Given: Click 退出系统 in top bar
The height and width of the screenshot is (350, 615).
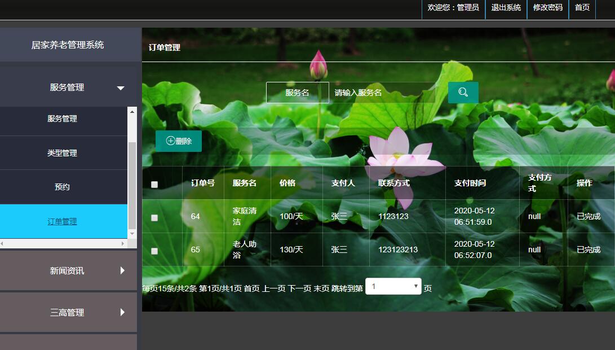Looking at the screenshot, I should pyautogui.click(x=506, y=7).
